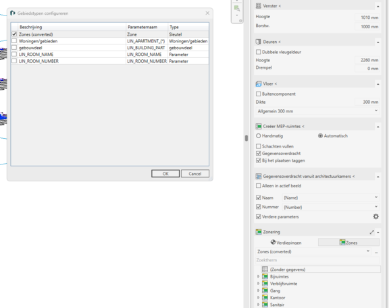Click the Venster section icon
This screenshot has width=389, height=308.
point(259,6)
